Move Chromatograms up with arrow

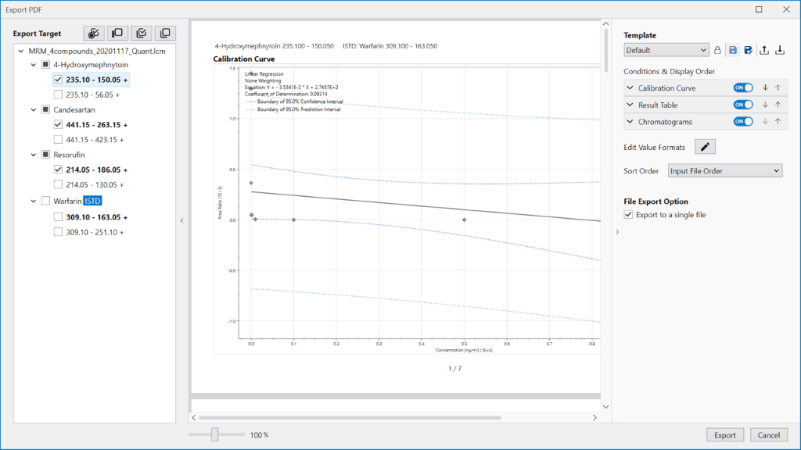coord(778,122)
